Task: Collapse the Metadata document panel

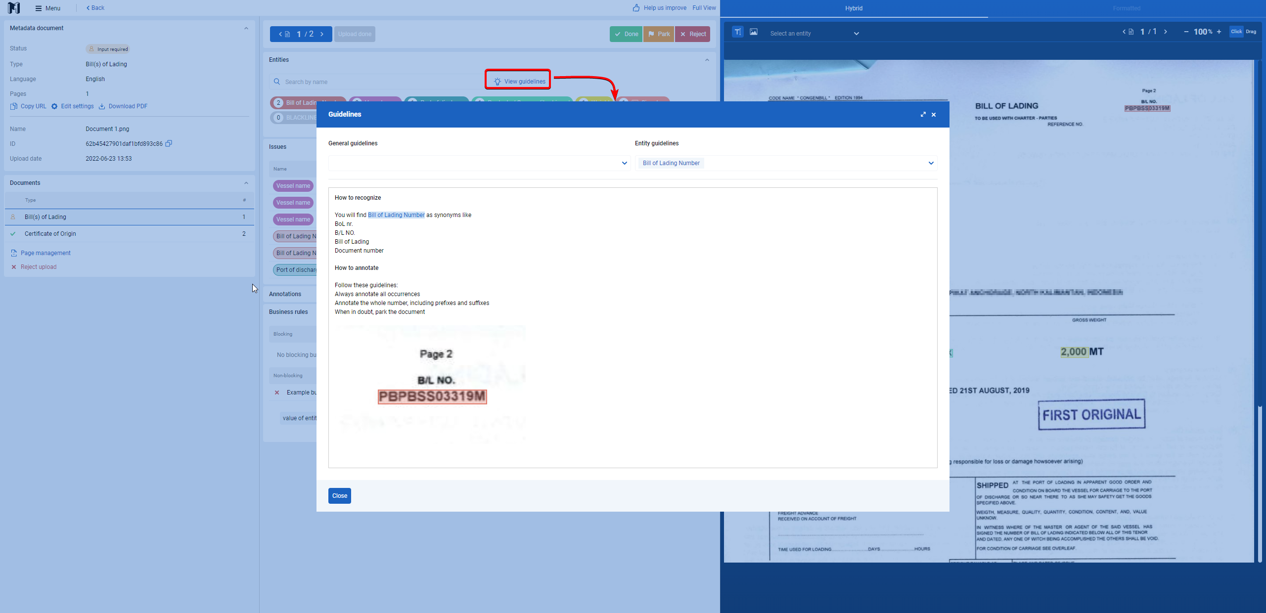Action: [x=246, y=28]
